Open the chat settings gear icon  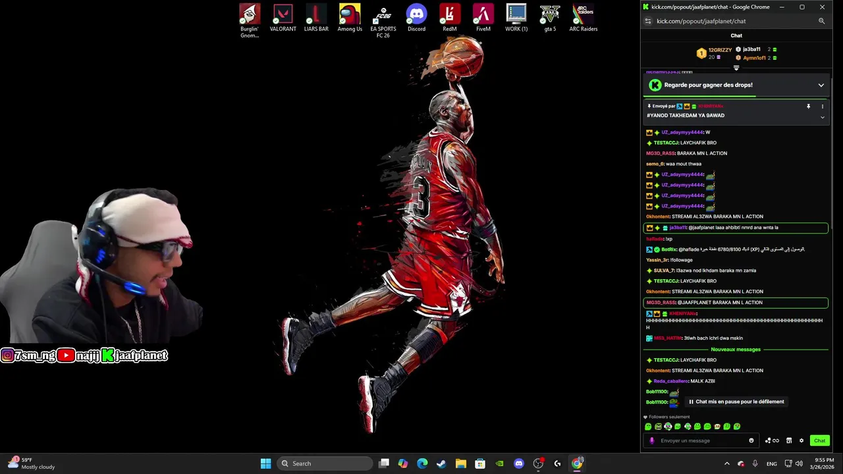coord(802,440)
